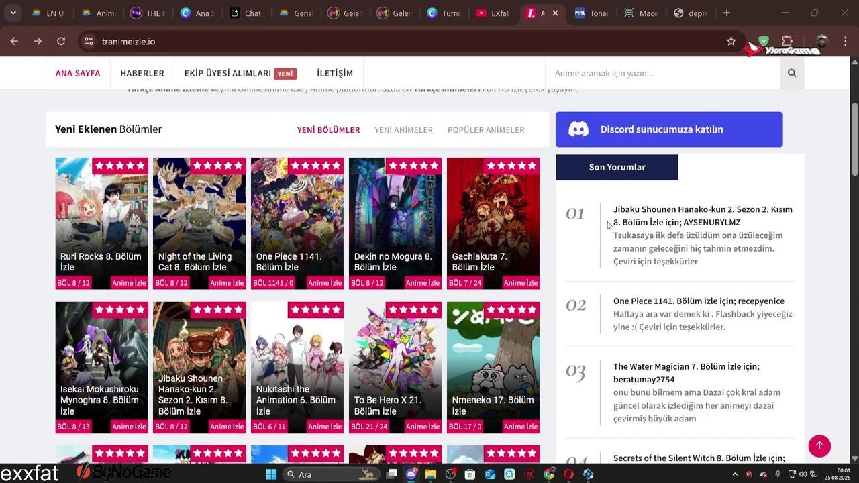The height and width of the screenshot is (483, 859).
Task: Click the anime search input field
Action: tap(663, 73)
